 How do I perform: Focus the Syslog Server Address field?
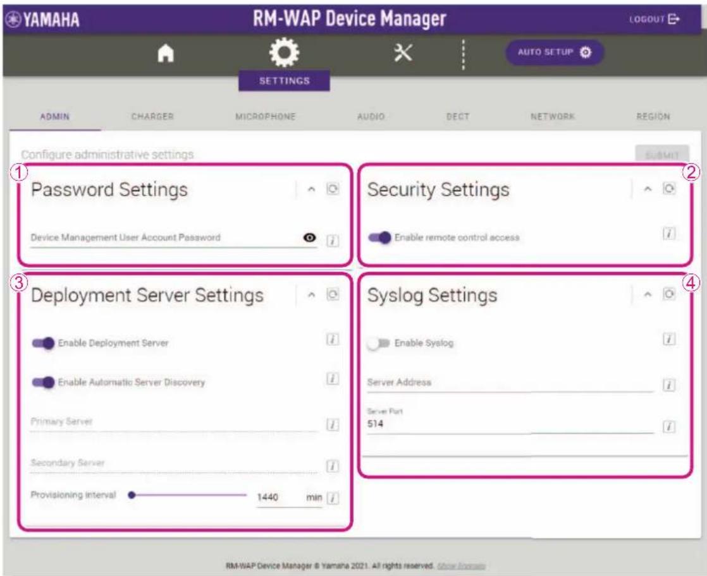coord(510,382)
